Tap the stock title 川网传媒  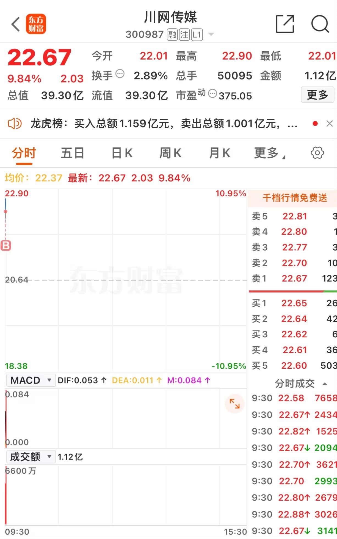coord(170,17)
